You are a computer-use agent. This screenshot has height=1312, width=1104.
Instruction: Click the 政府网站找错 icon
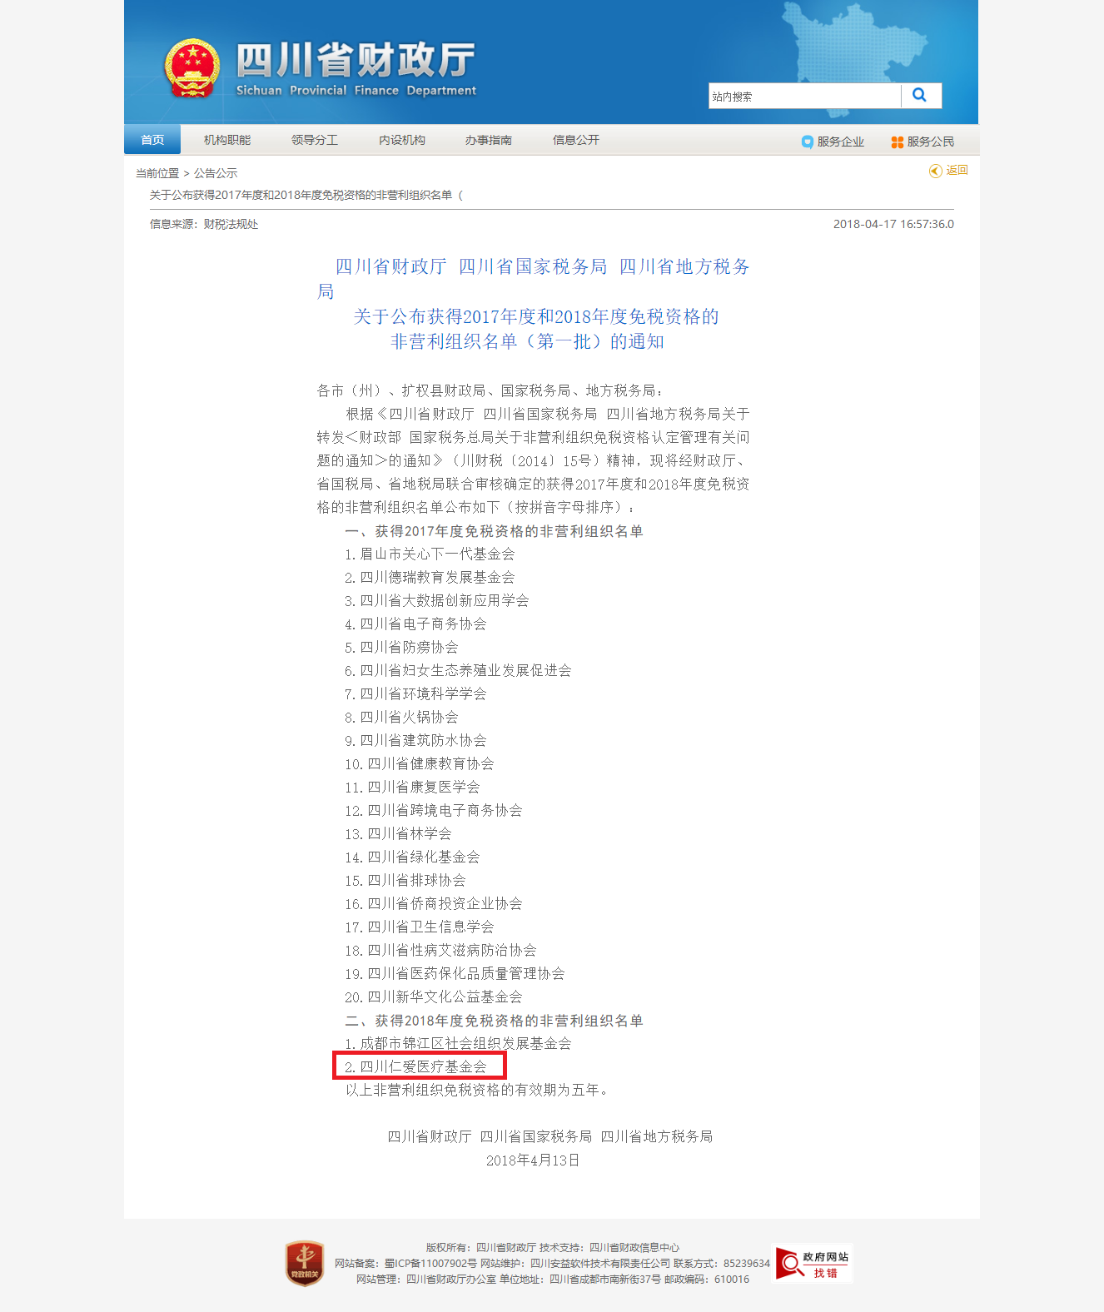tap(813, 1264)
